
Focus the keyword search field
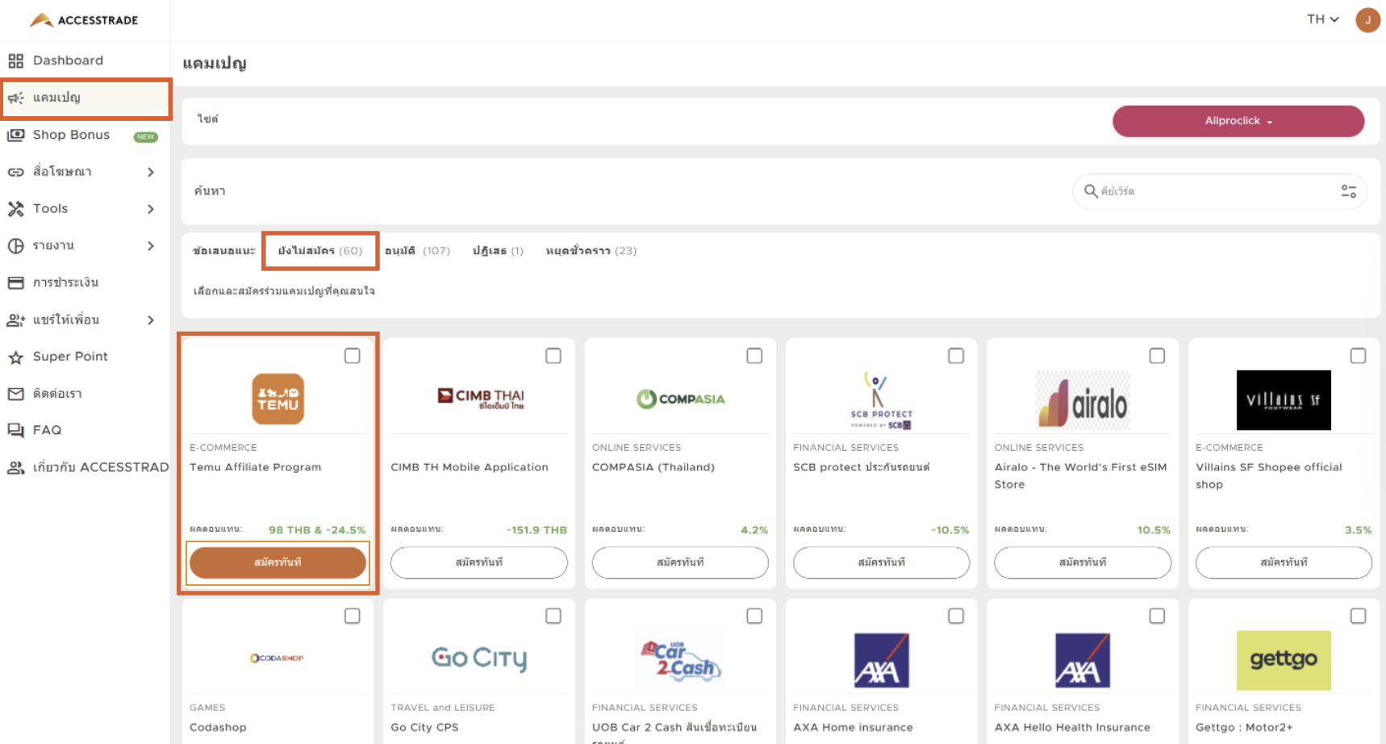1219,191
